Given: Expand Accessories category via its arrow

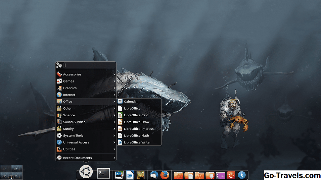Looking at the screenshot, I should (x=114, y=74).
